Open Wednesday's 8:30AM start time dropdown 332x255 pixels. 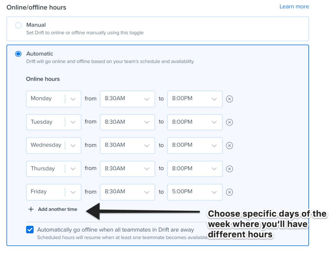tap(127, 145)
